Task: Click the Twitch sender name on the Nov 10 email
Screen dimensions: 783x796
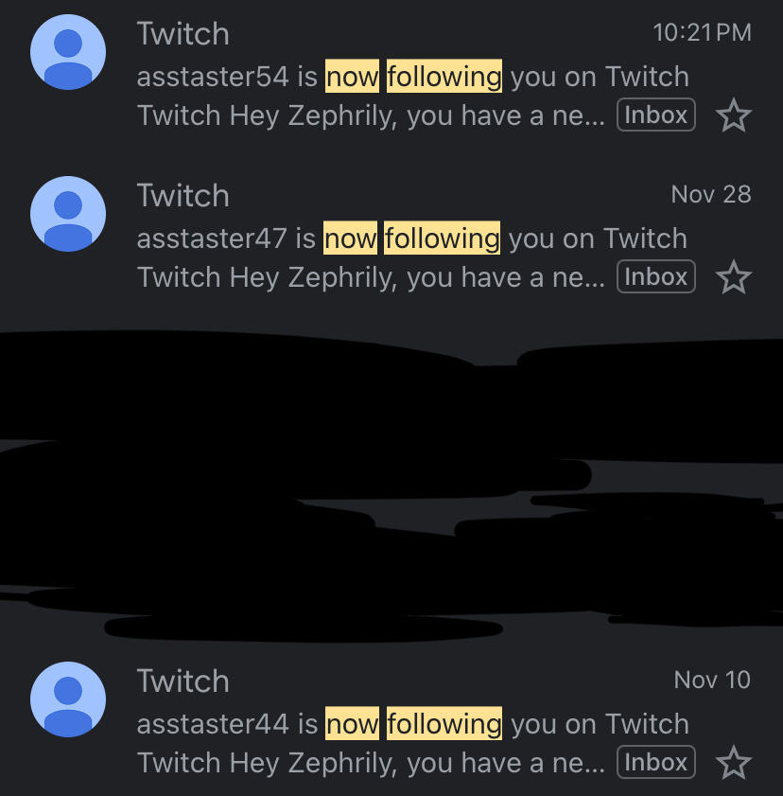Action: tap(183, 681)
